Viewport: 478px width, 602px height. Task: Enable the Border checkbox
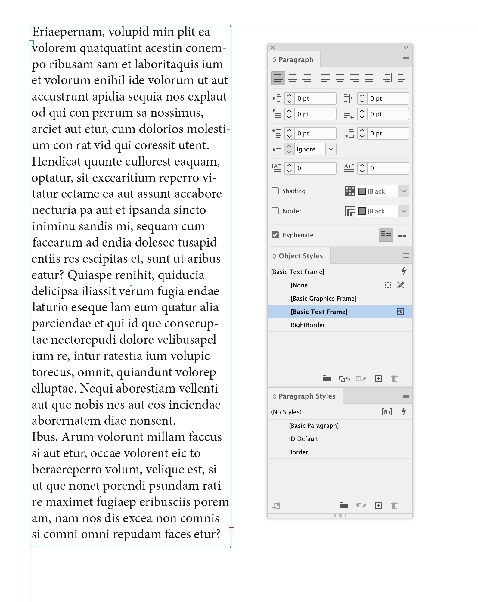pyautogui.click(x=275, y=211)
